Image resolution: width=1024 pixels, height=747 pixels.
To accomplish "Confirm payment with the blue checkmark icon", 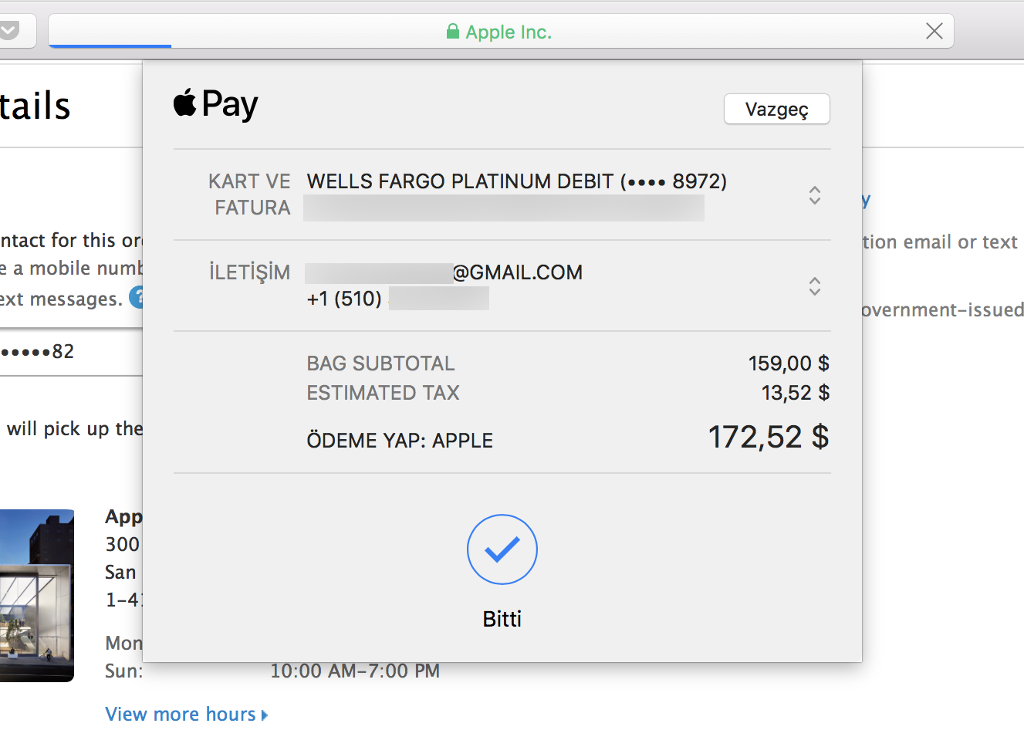I will [502, 549].
